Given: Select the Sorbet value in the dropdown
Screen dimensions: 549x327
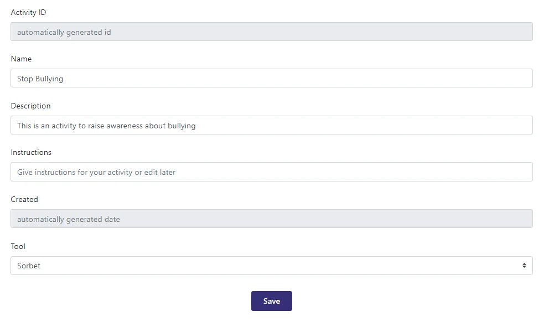Looking at the screenshot, I should tap(28, 266).
